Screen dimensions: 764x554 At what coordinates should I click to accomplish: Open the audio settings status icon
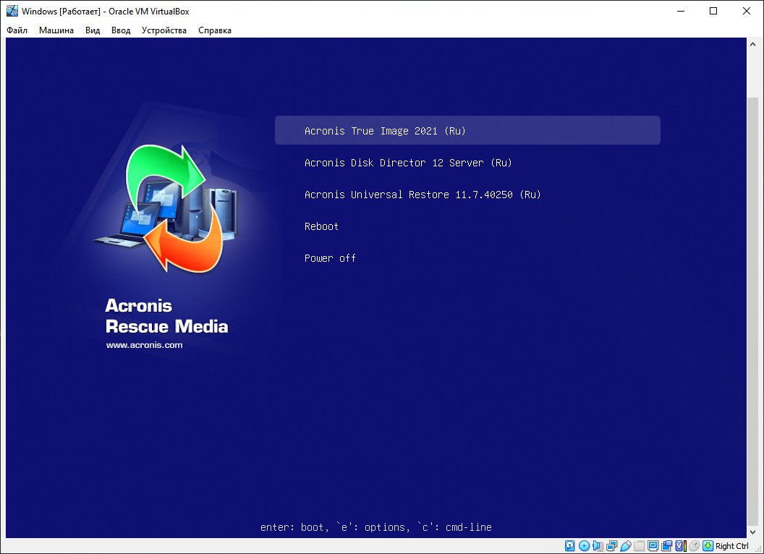598,546
